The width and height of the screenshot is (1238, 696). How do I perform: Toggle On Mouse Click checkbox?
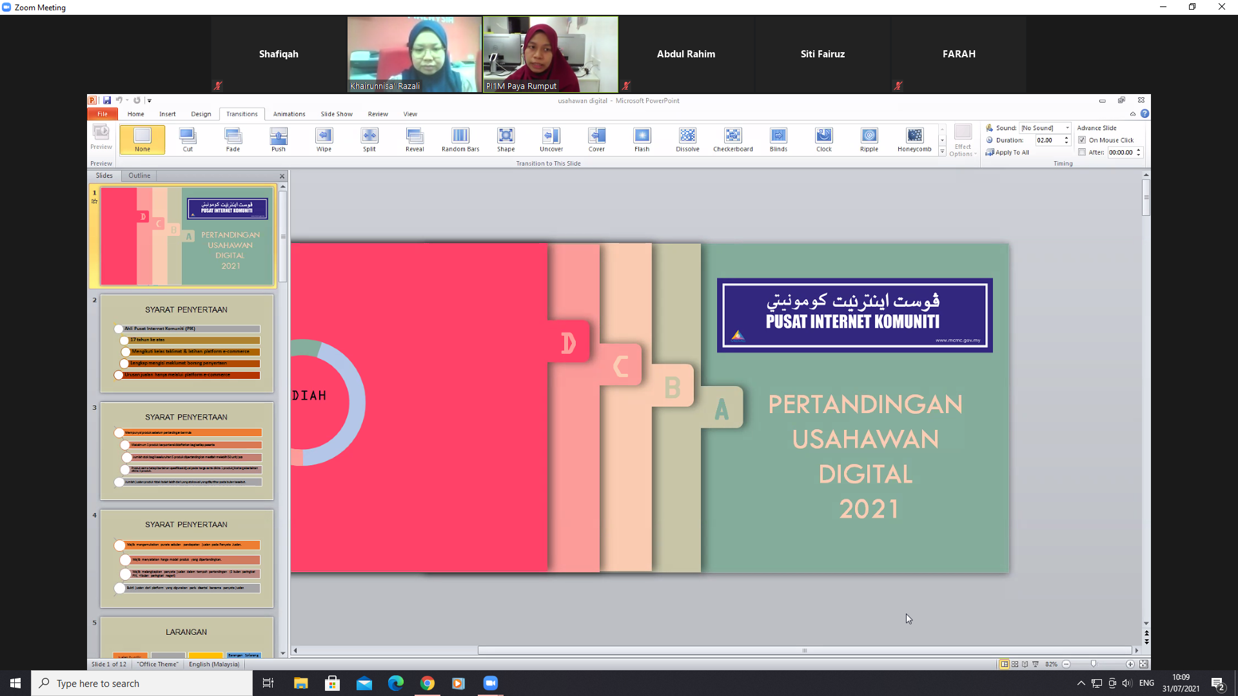(x=1083, y=140)
